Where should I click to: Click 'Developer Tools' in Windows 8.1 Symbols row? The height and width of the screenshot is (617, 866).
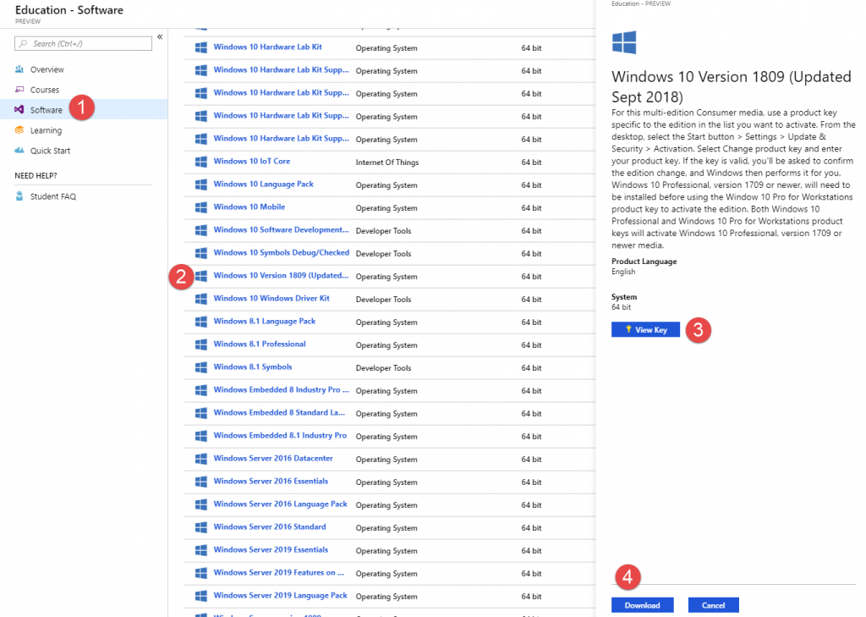click(383, 367)
